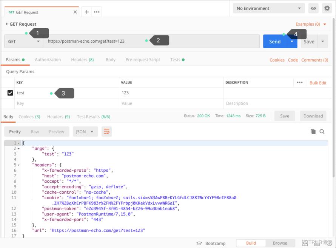Viewport: 336px width, 248px height.
Task: Open query params column options ellipsis
Action: [300, 82]
